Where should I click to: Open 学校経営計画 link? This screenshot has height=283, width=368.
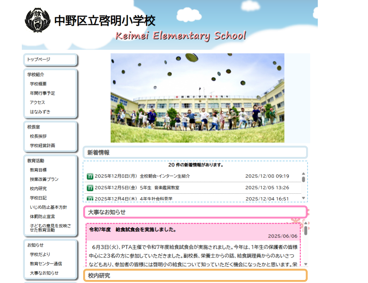tap(42, 146)
